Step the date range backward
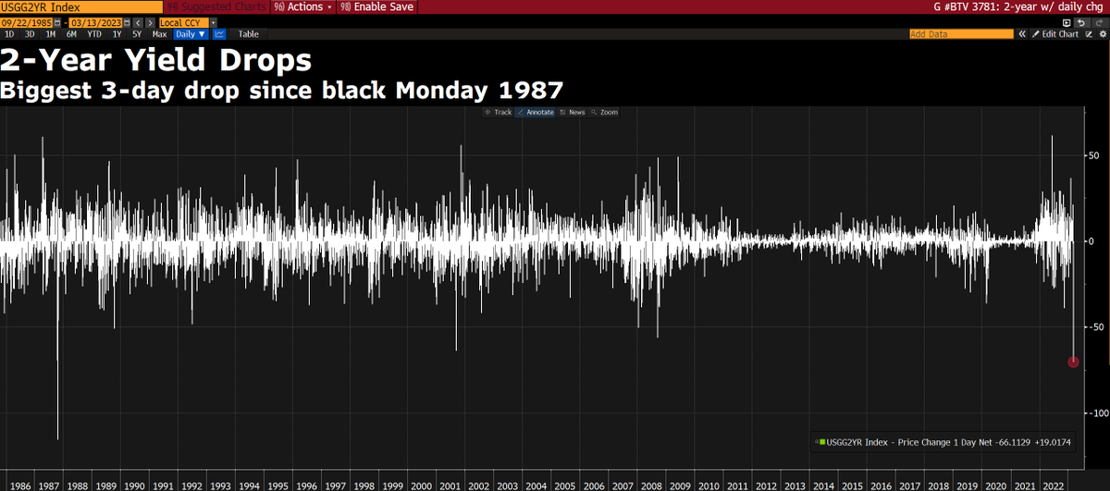The image size is (1110, 491). click(138, 22)
